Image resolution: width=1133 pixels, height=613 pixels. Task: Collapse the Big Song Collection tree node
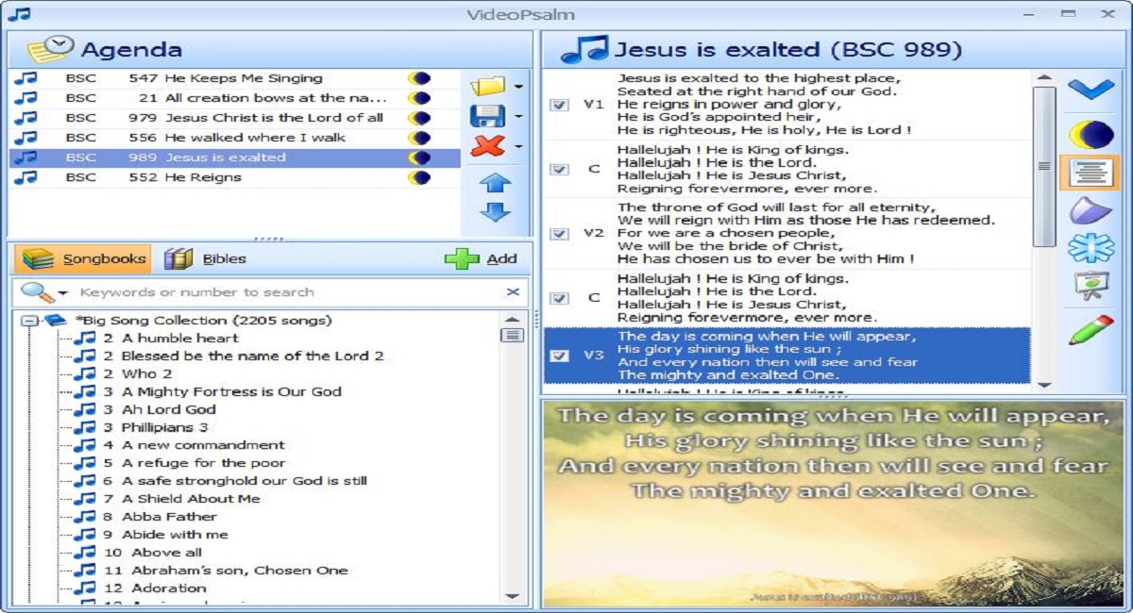[x=28, y=321]
